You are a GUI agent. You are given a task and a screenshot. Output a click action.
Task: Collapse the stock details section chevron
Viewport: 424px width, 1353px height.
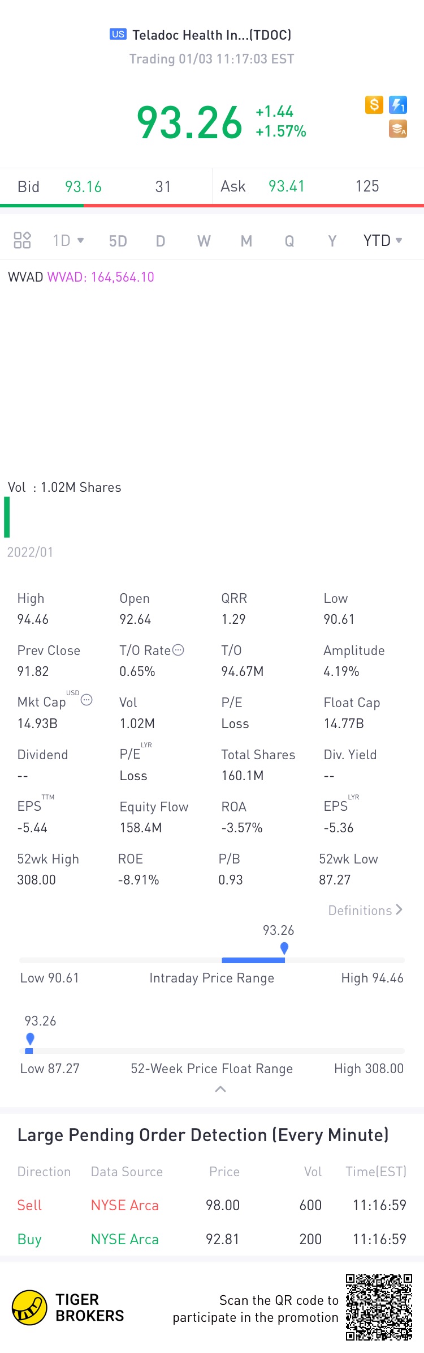click(220, 1089)
